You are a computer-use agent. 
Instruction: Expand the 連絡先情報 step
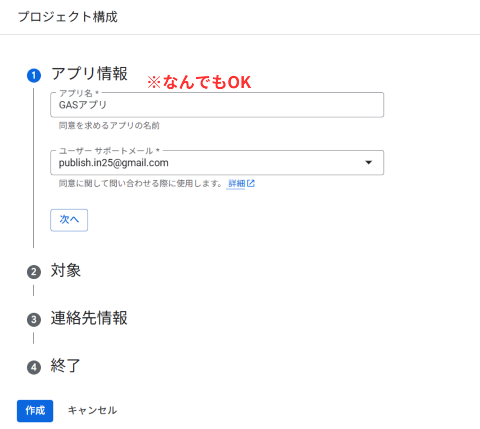point(89,318)
